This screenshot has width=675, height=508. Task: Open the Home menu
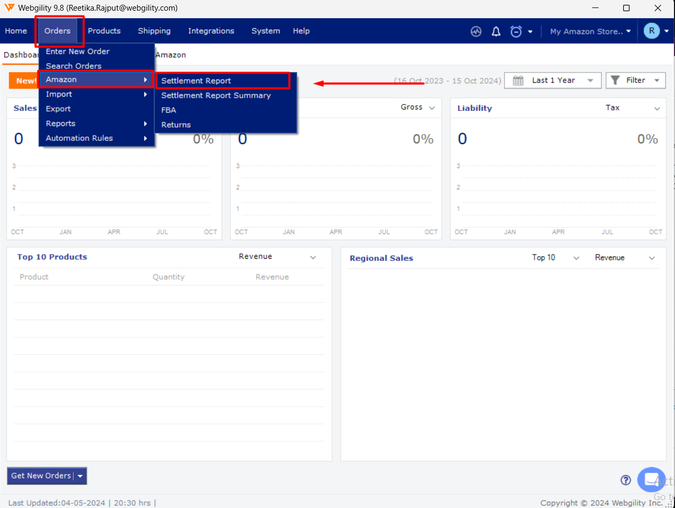coord(16,31)
